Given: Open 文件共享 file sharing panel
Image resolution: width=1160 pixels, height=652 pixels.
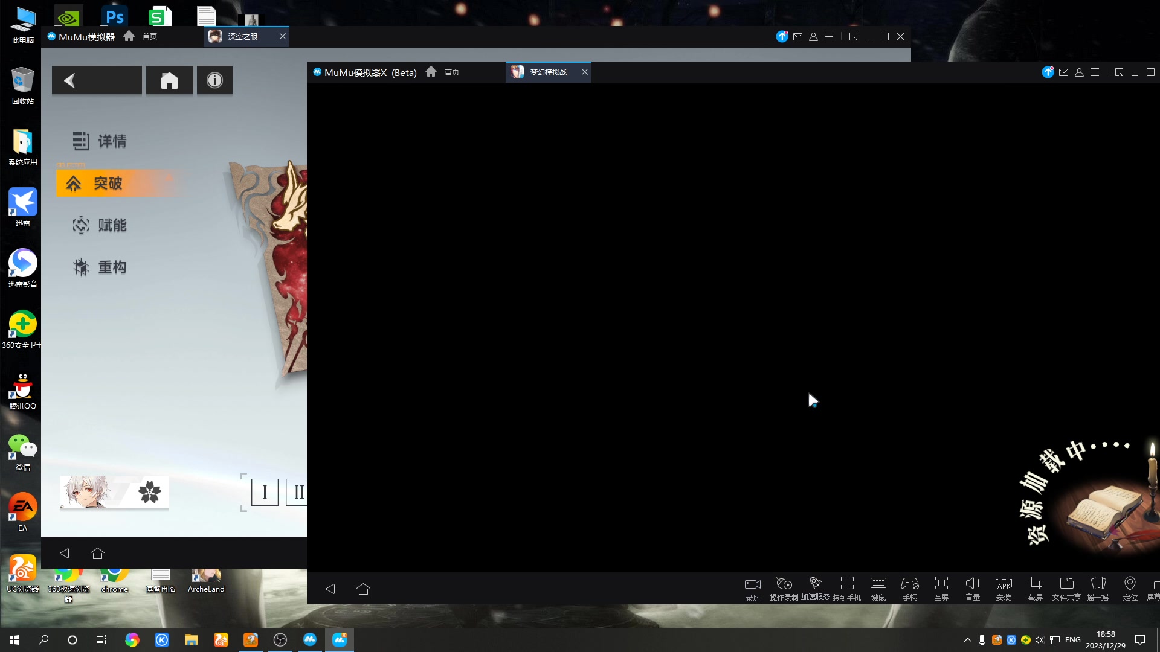Looking at the screenshot, I should point(1067,587).
